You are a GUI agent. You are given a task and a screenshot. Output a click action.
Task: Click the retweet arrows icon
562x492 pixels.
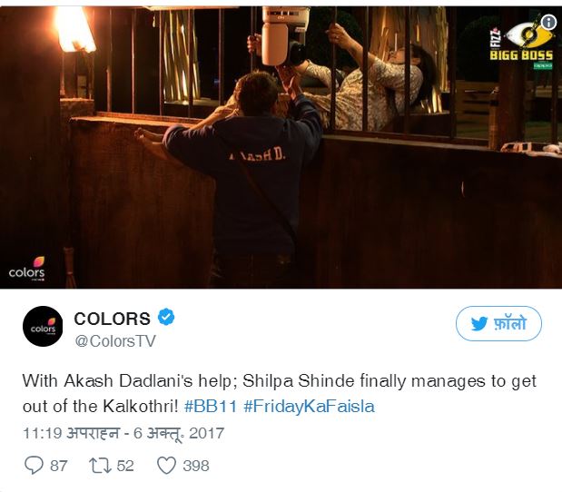100,466
